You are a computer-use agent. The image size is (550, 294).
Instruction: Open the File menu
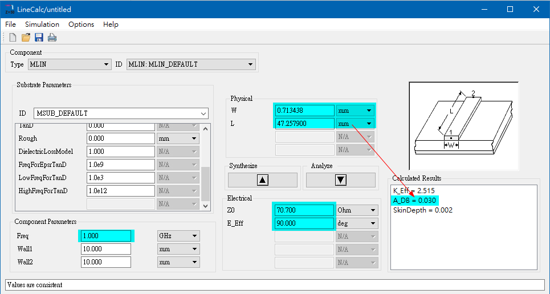click(10, 24)
